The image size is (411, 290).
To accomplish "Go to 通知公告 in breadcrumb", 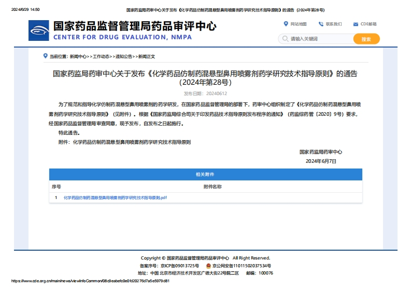I will coord(124,56).
